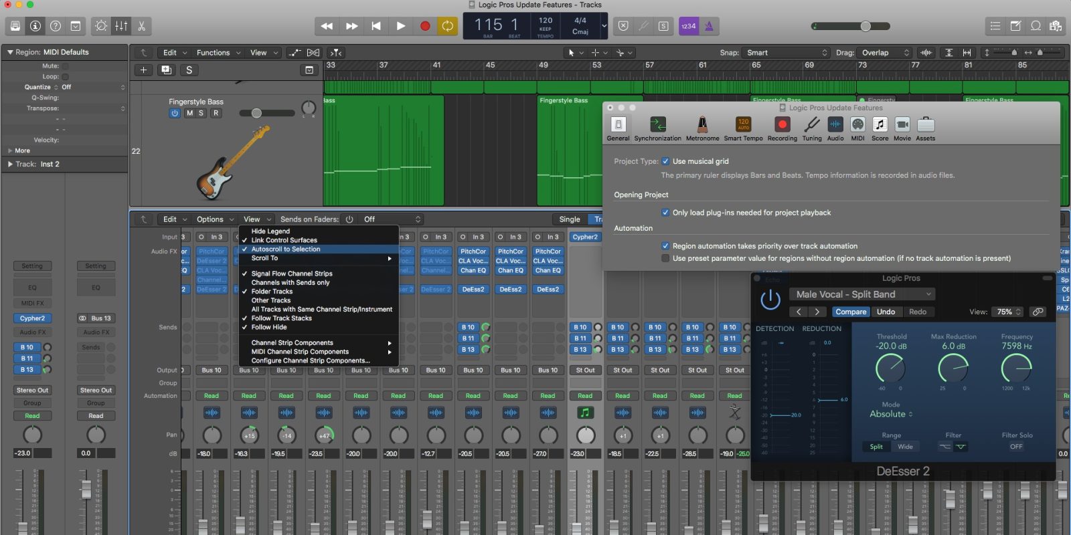Click the scissors editors icon in toolbar

coord(142,26)
